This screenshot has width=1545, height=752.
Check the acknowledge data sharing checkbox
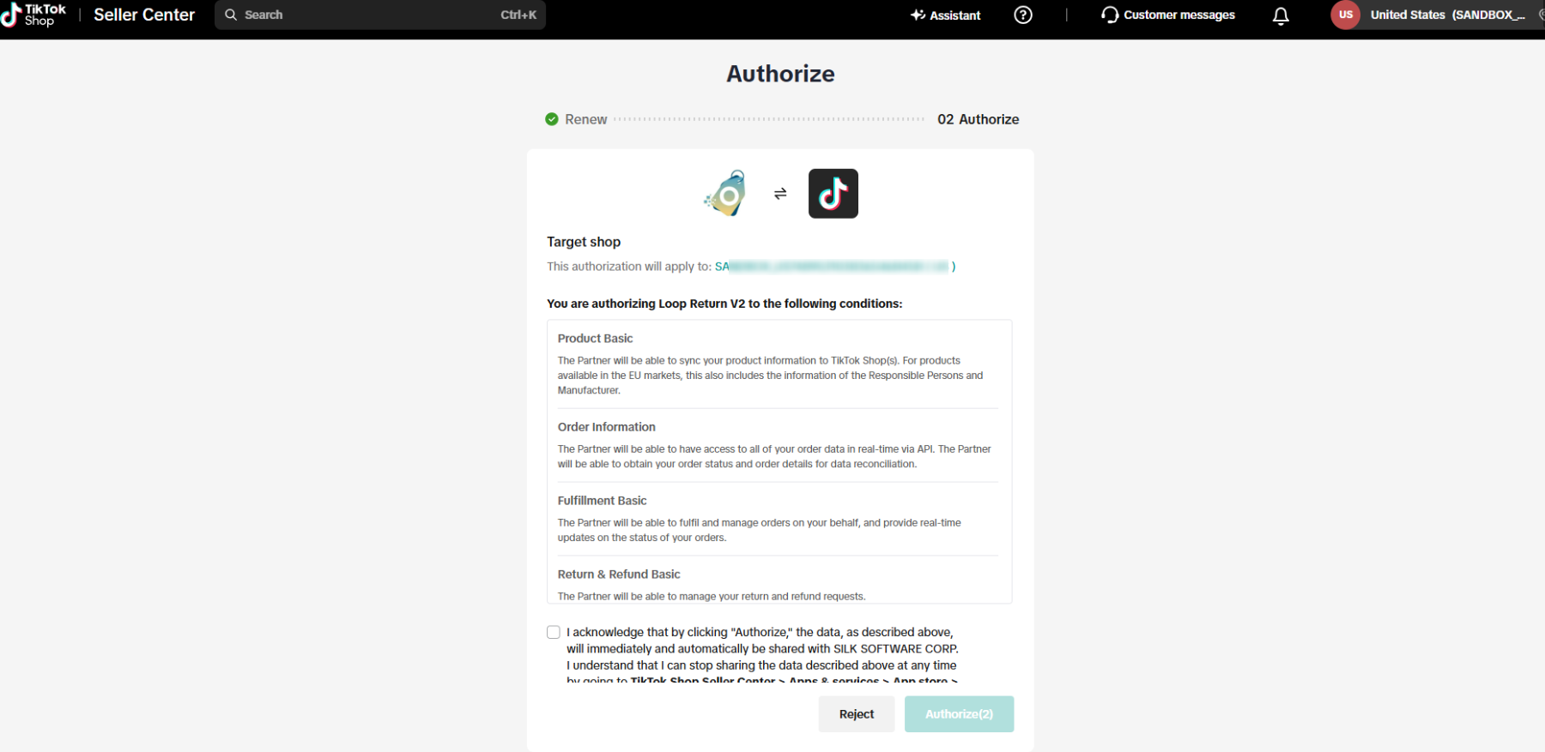coord(554,632)
